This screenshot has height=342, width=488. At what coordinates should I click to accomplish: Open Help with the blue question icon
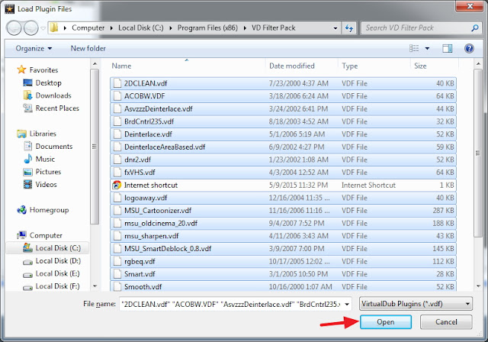[469, 48]
